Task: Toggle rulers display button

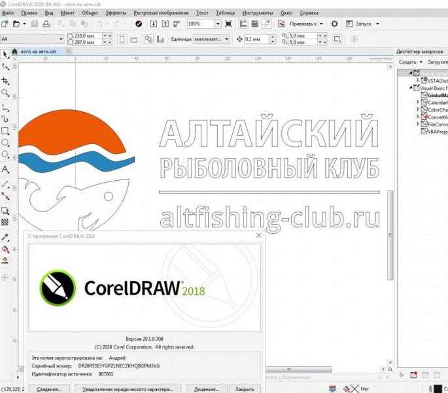Action: tap(243, 24)
